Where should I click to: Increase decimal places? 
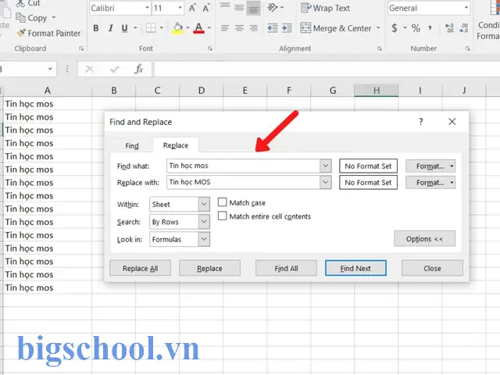tap(449, 28)
